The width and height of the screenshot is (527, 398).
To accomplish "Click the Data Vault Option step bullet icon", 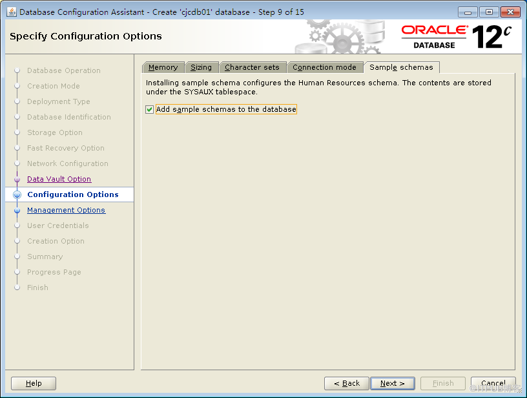I will [17, 180].
